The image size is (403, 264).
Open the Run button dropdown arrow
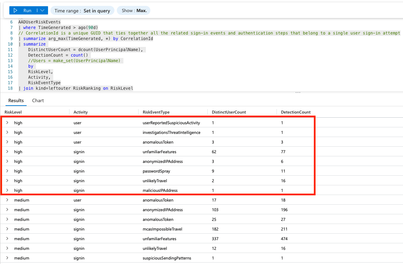[42, 11]
